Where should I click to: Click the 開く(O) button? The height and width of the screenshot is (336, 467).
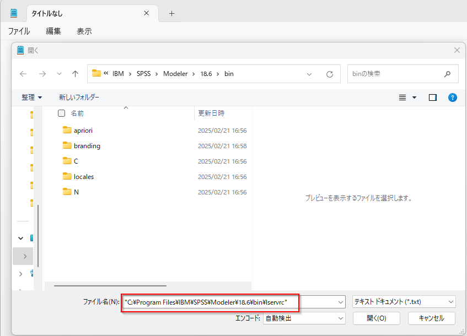coord(377,318)
